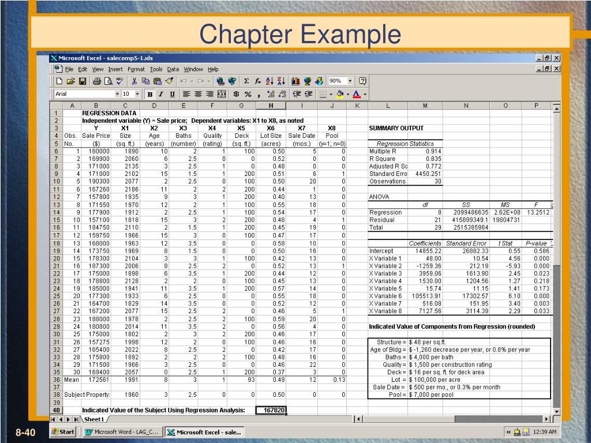
Task: Click the Save floppy disk icon
Action: click(83, 81)
